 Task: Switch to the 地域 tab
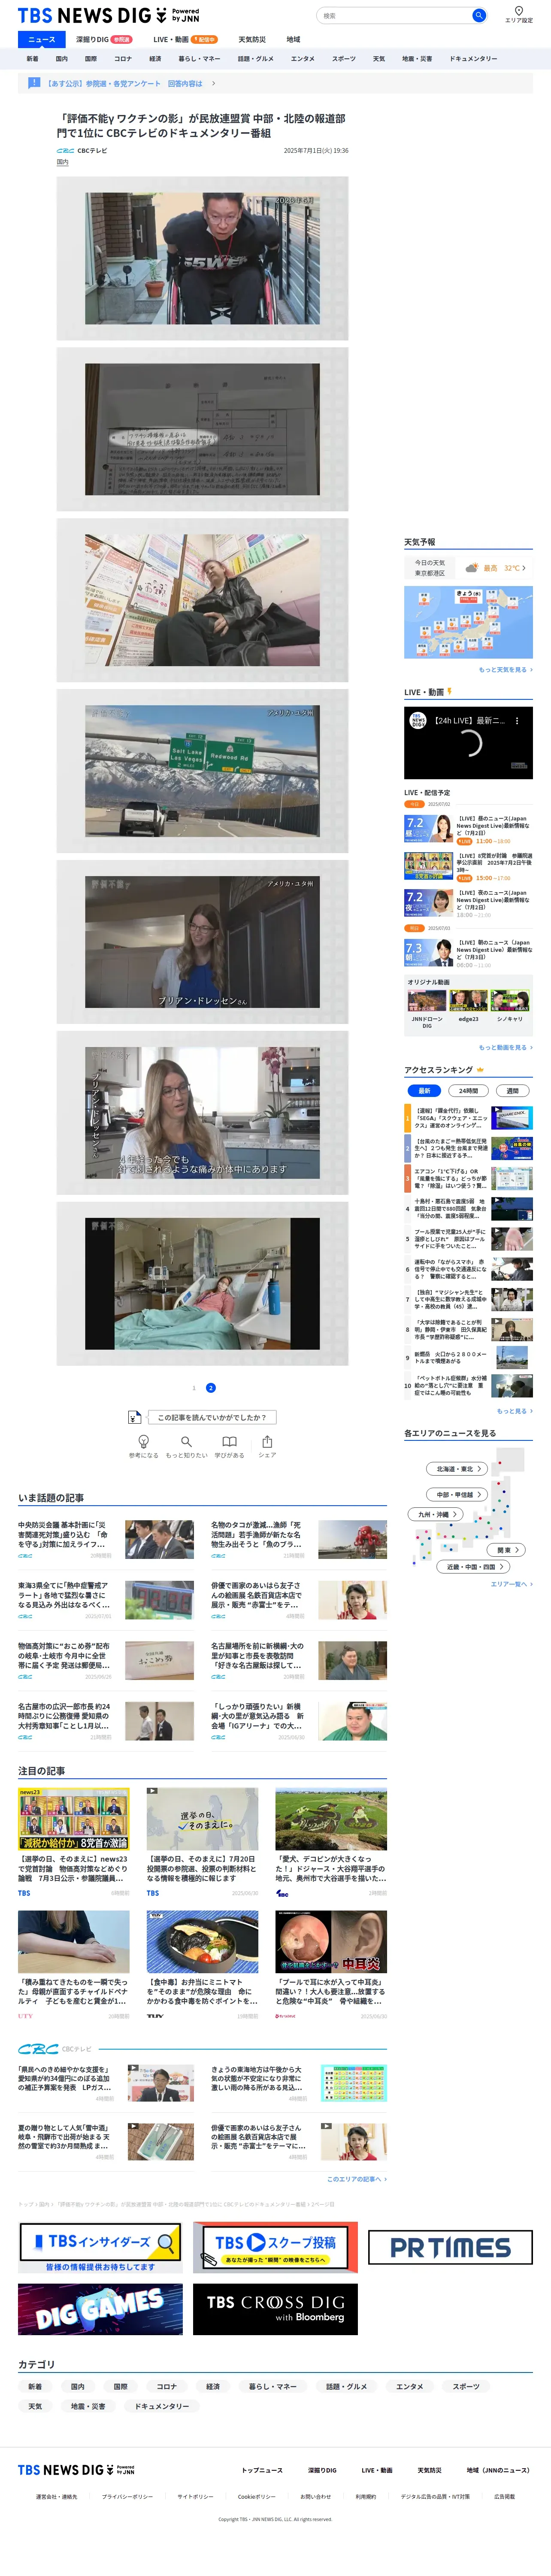click(293, 39)
